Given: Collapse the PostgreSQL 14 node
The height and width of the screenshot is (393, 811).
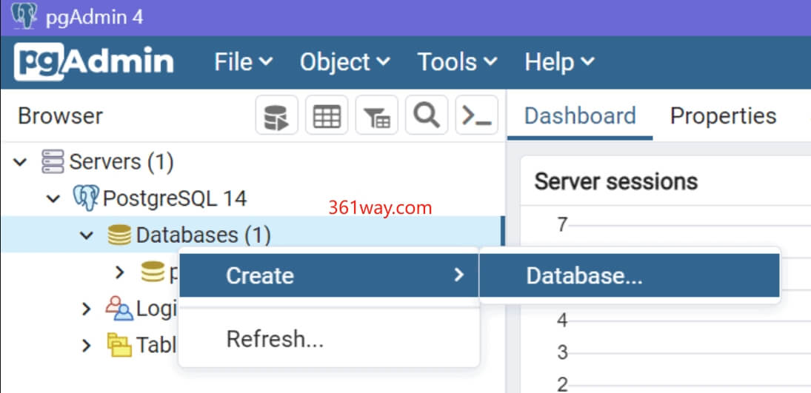Looking at the screenshot, I should coord(53,198).
